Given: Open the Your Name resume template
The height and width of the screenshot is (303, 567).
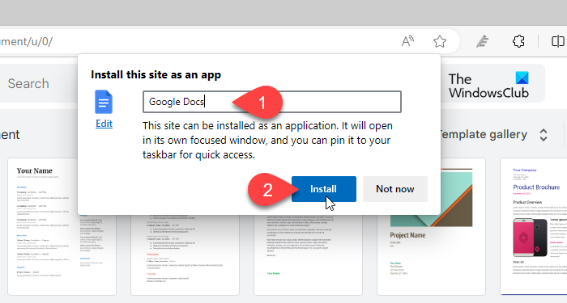Looking at the screenshot, I should pos(62,226).
